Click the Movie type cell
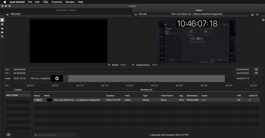Image resolution: width=265 pixels, height=138 pixels. click(146, 100)
